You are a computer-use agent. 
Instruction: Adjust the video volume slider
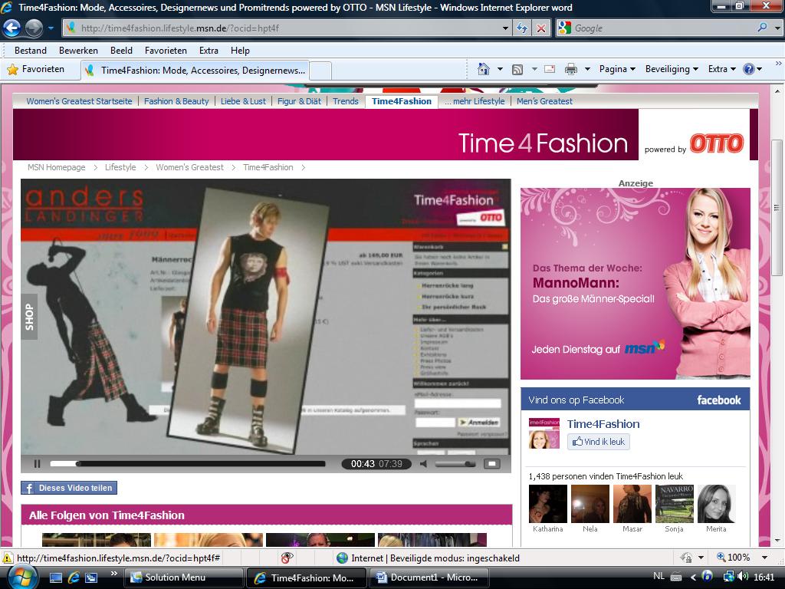tap(455, 464)
